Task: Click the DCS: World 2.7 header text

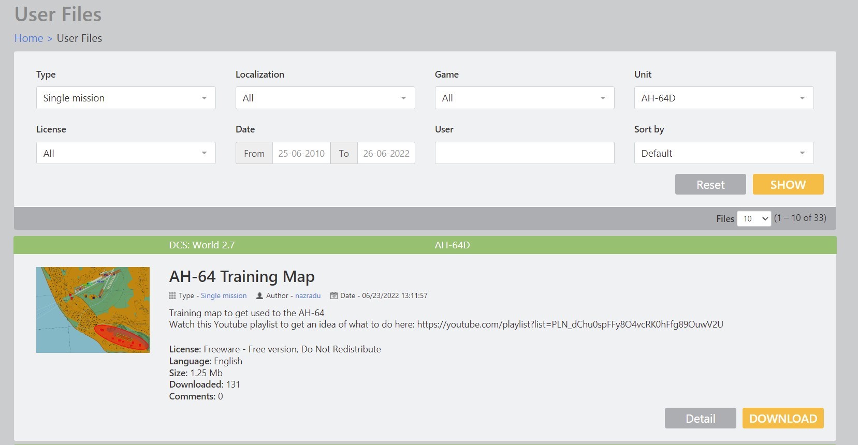Action: coord(202,245)
